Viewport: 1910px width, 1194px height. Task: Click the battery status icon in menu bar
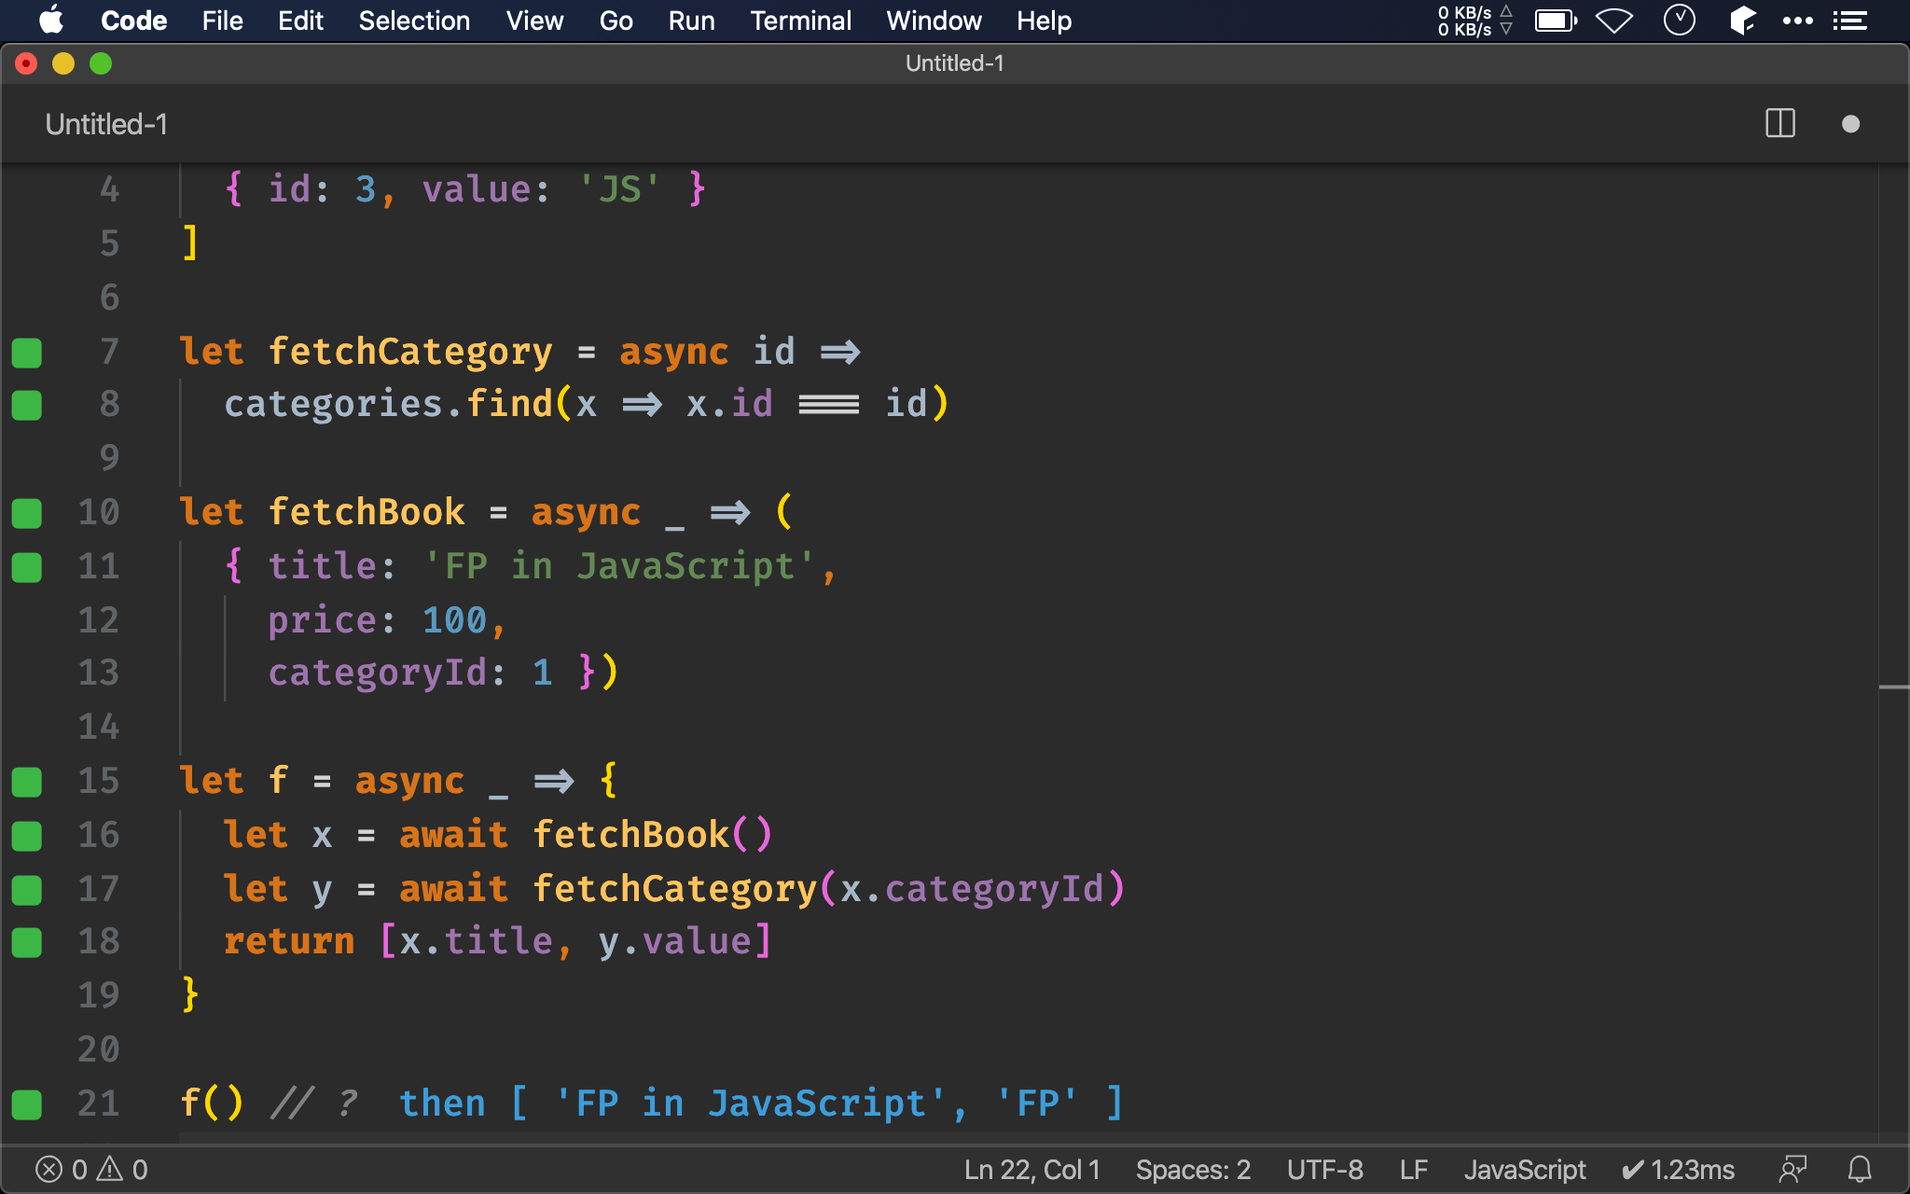click(x=1554, y=21)
